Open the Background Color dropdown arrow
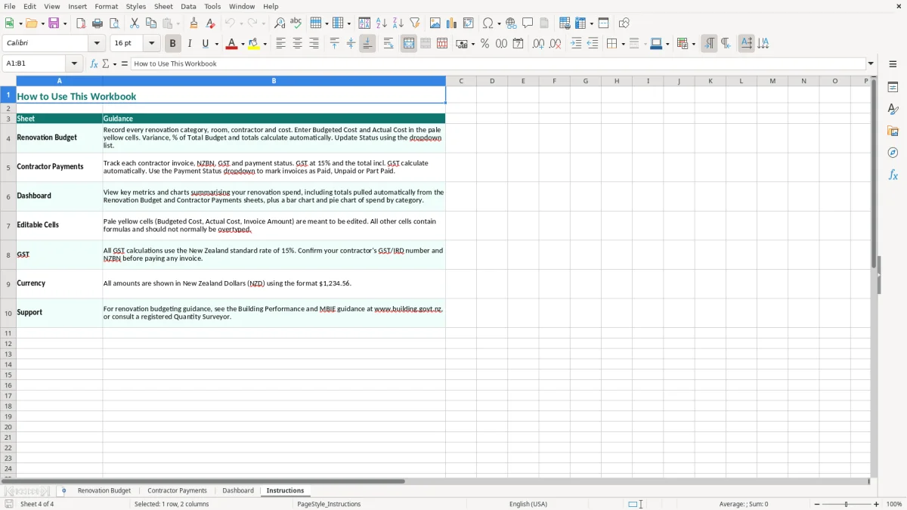 point(265,44)
